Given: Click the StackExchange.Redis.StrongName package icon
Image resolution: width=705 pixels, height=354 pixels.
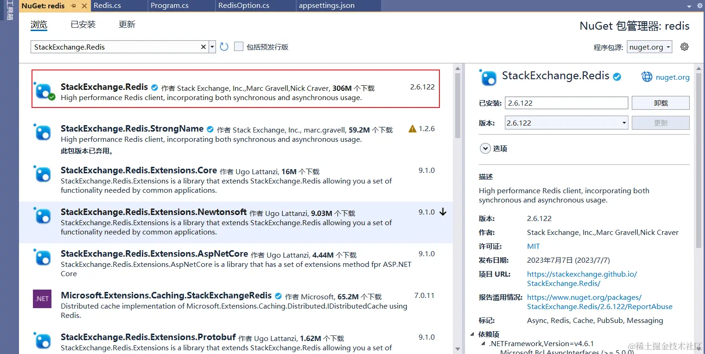Looking at the screenshot, I should click(43, 132).
